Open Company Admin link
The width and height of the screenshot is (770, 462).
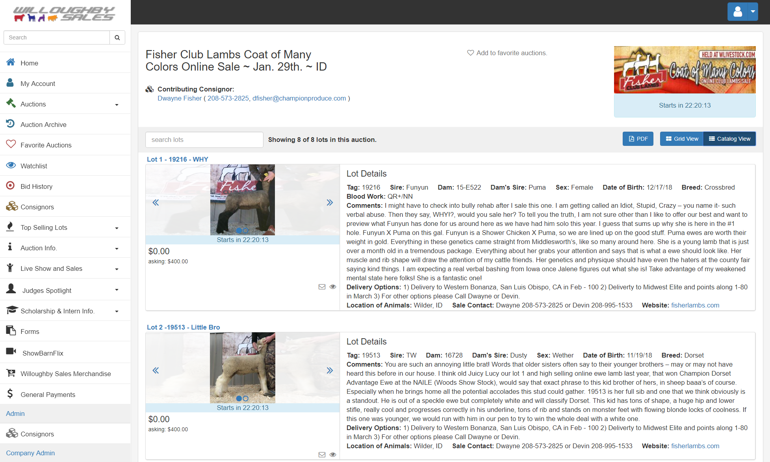point(30,453)
